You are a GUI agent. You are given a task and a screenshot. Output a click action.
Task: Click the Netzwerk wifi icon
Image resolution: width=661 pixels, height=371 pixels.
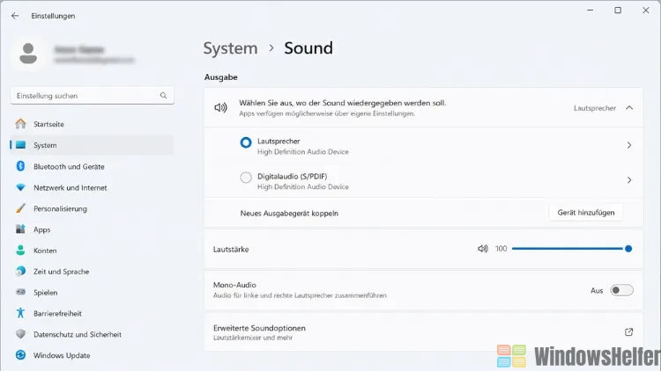tap(20, 187)
